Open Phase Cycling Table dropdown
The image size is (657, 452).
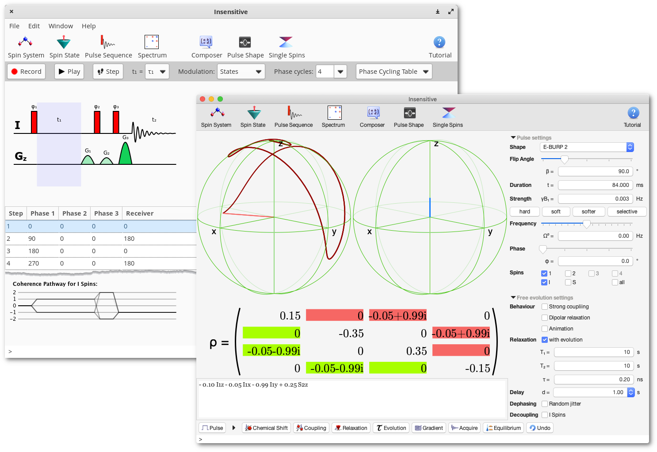pos(394,72)
